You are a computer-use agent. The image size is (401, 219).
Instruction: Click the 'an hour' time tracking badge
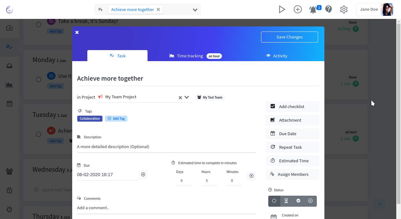click(214, 56)
